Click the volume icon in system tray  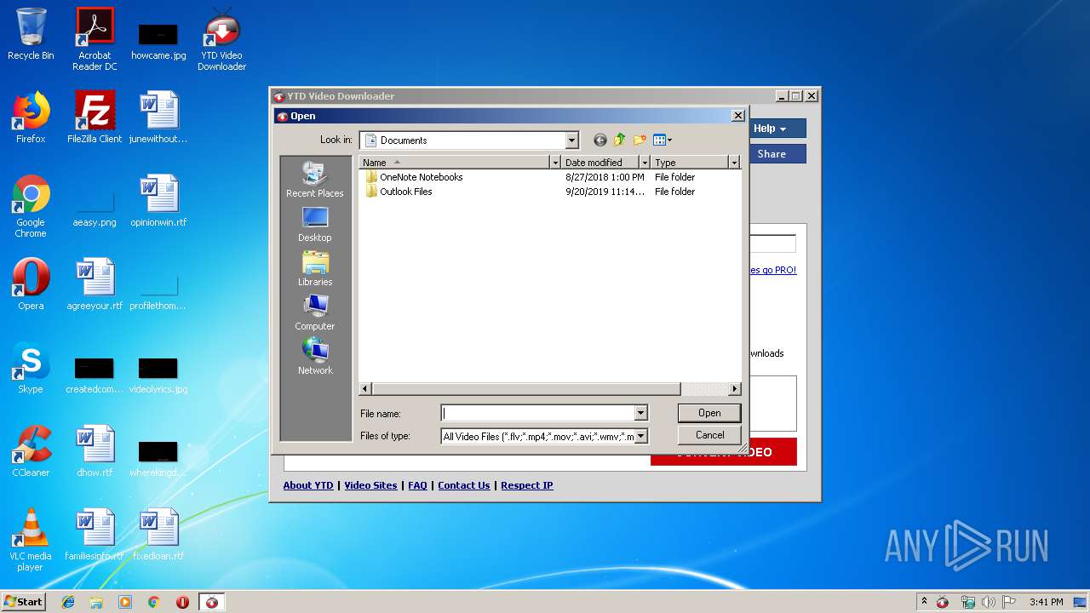[x=989, y=602]
